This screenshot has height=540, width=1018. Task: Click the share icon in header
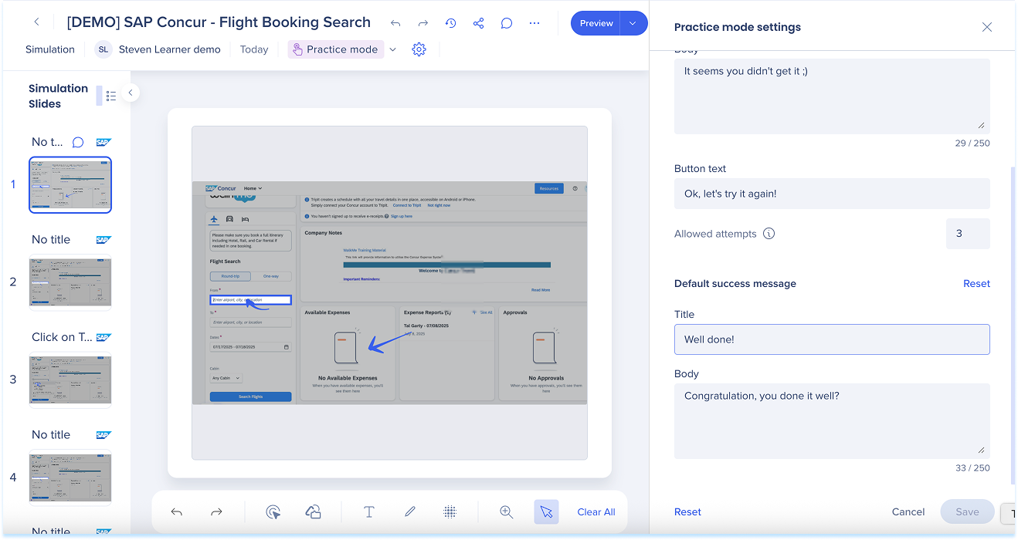pyautogui.click(x=479, y=23)
